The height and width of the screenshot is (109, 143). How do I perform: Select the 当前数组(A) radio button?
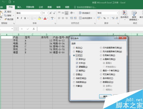(x=74, y=82)
